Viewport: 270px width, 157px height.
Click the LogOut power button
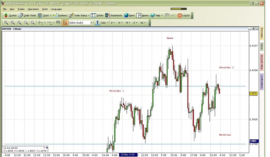[184, 16]
